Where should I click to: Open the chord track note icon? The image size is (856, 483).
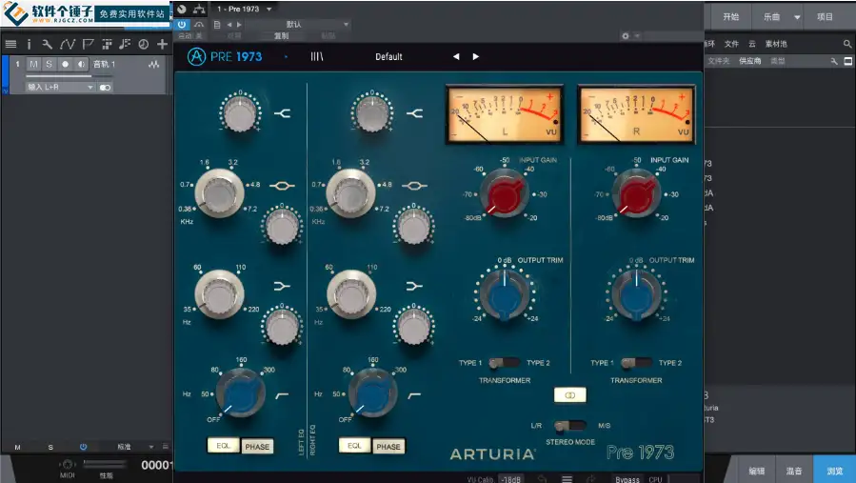pyautogui.click(x=125, y=44)
